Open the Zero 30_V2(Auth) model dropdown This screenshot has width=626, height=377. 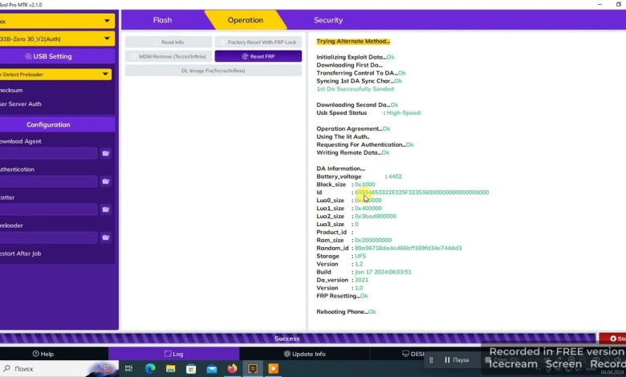[107, 39]
